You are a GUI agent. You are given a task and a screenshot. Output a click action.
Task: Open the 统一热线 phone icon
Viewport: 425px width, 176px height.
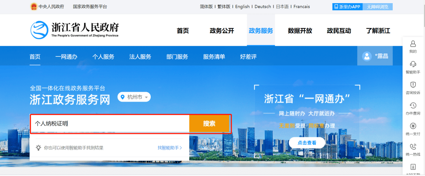click(x=413, y=146)
